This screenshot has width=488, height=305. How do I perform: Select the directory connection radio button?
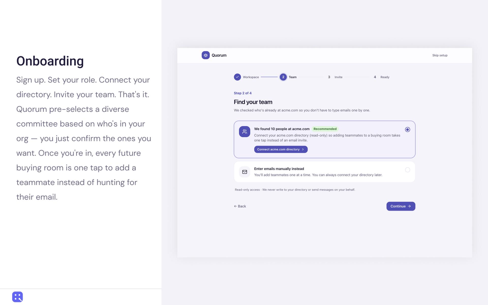click(x=407, y=130)
